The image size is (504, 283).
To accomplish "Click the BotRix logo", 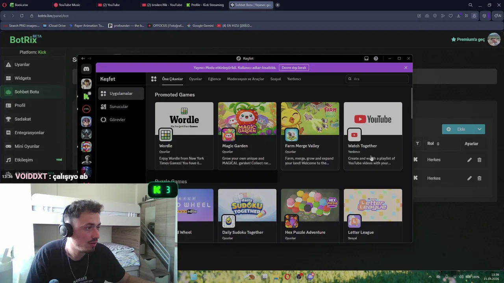I will coord(26,39).
